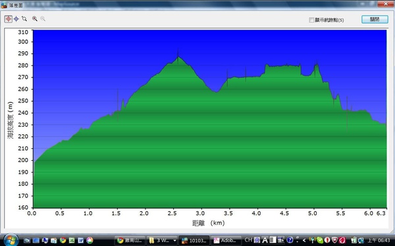The height and width of the screenshot is (246, 395).
Task: Click the battery power tray icon
Action: [x=354, y=240]
